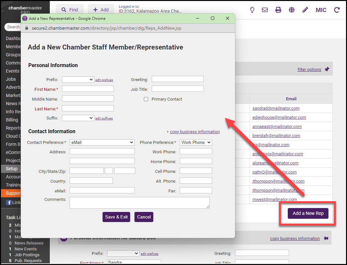The image size is (347, 265).
Task: Click the Add a New Rep button
Action: pyautogui.click(x=308, y=213)
